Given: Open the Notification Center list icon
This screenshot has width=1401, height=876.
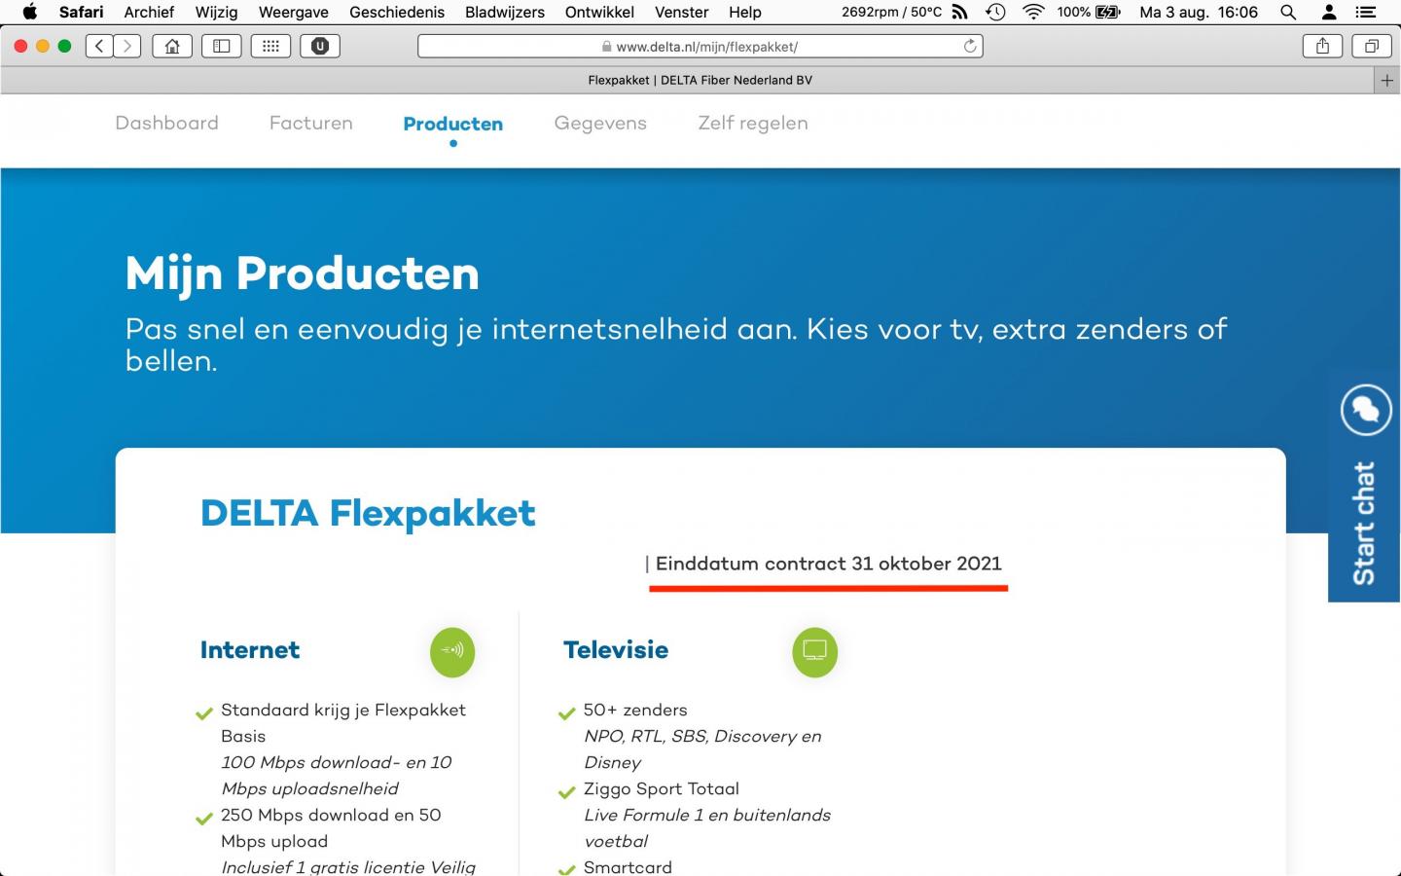Looking at the screenshot, I should click(1366, 12).
